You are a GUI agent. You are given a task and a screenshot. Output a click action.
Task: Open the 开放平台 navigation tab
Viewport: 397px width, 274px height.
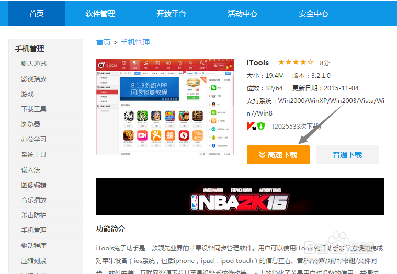(171, 14)
